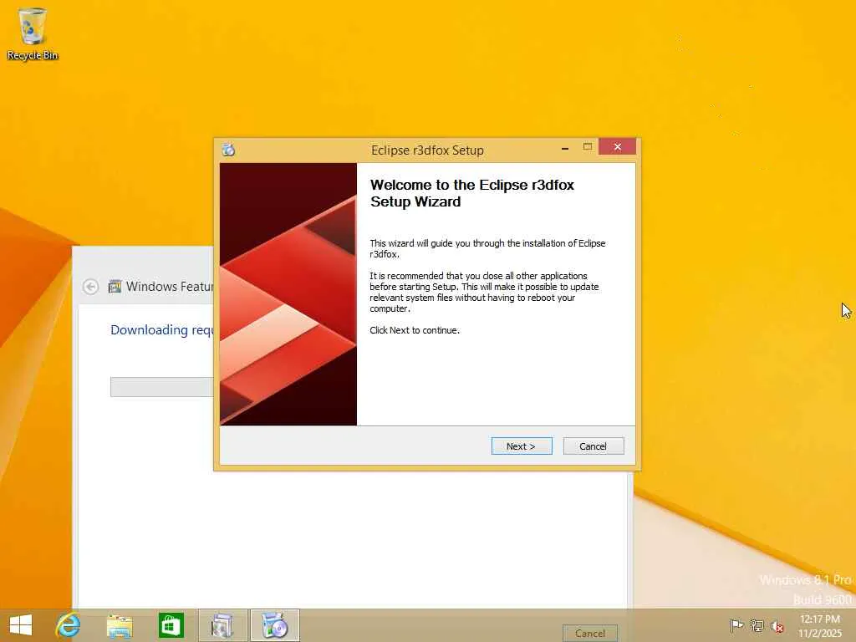Image resolution: width=856 pixels, height=642 pixels.
Task: Open Action Center flag in tray
Action: point(736,625)
